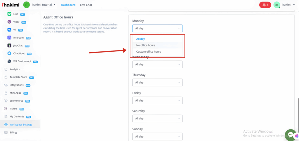
Task: Open the ihakimi user profile avatar
Action: click(277, 5)
